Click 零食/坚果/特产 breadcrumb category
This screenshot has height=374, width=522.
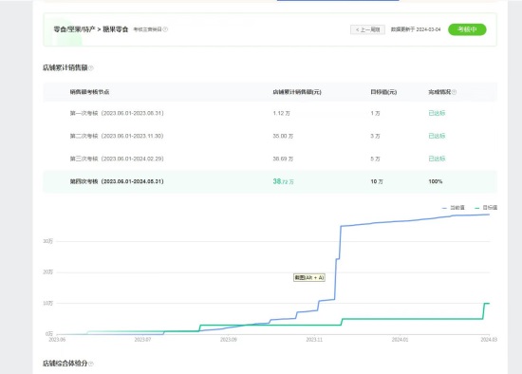click(75, 29)
